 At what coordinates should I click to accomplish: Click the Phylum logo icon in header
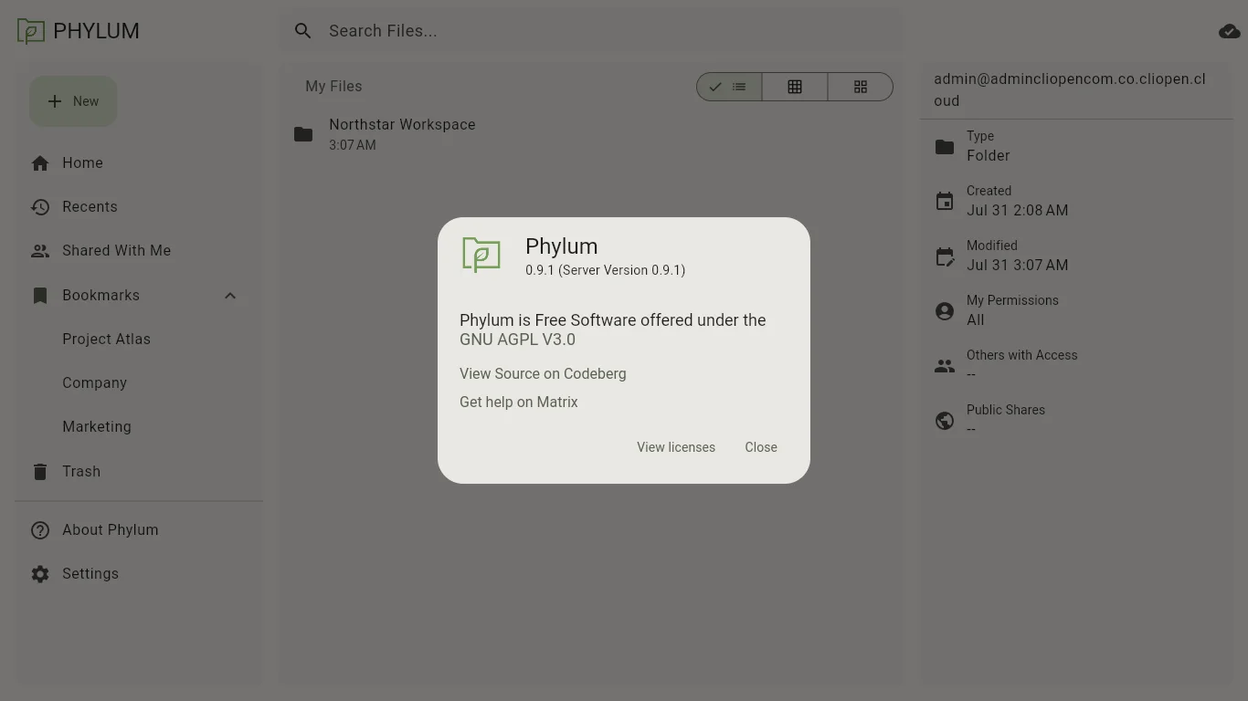click(30, 31)
